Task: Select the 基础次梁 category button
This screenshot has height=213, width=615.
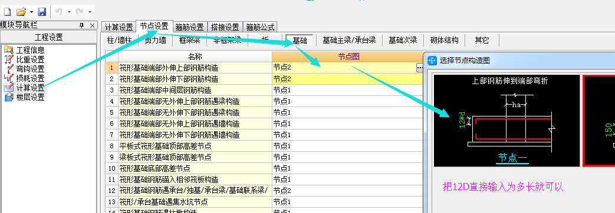Action: point(403,40)
